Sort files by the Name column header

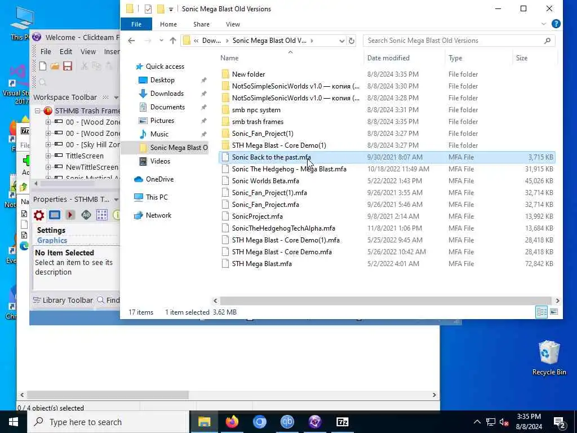pos(290,58)
